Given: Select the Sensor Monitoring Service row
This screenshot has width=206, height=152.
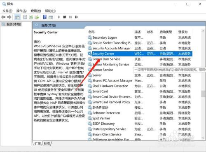Looking at the screenshot, I should tap(140, 64).
